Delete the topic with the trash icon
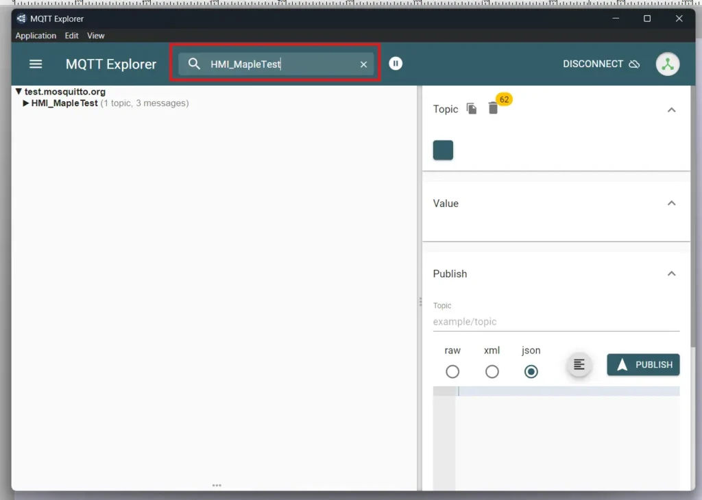The height and width of the screenshot is (500, 702). click(493, 109)
